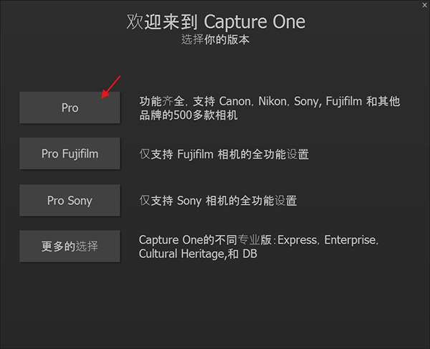
Task: Click the 欢迎来到 Capture One heading
Action: click(215, 21)
